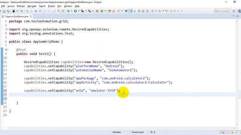Image resolution: width=241 pixels, height=135 pixels.
Task: Collapse the import fold on line 3
Action: pyautogui.click(x=8, y=29)
